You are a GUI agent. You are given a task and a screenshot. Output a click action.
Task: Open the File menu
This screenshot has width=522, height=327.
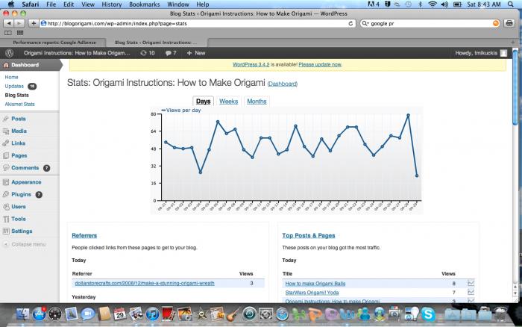(x=51, y=4)
